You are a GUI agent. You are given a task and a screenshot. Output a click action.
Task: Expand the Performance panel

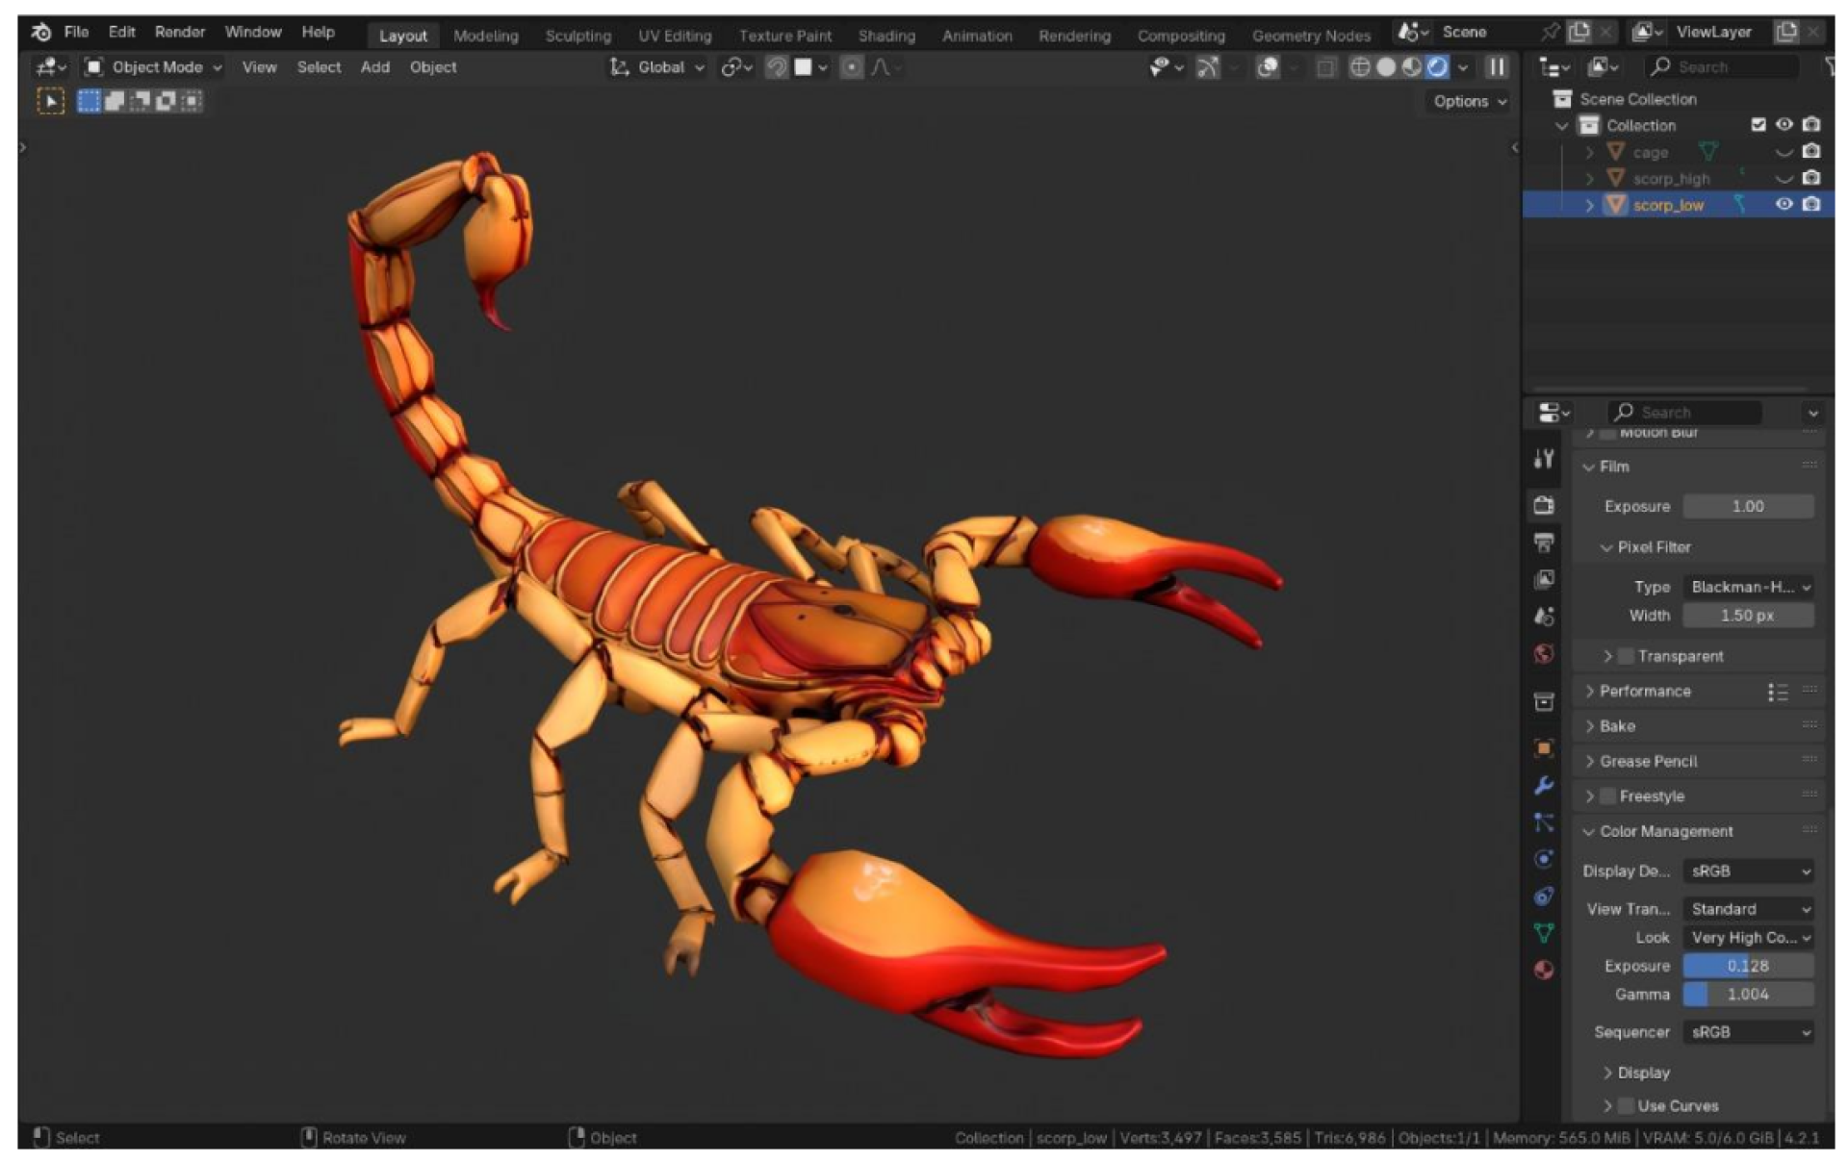(x=1644, y=691)
